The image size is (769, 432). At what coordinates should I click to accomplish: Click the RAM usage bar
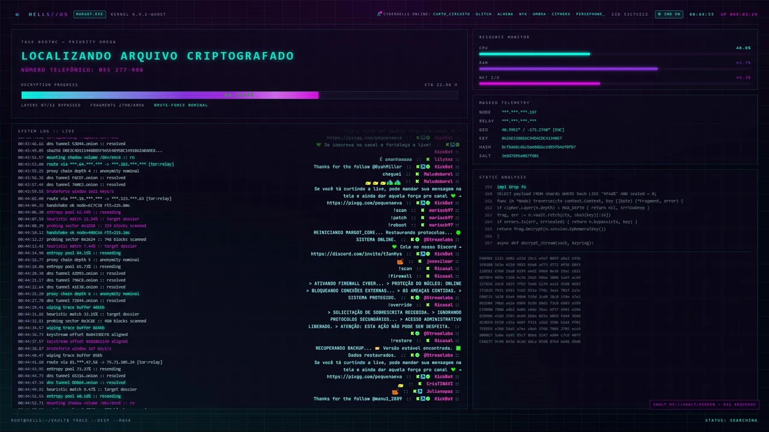(615, 68)
